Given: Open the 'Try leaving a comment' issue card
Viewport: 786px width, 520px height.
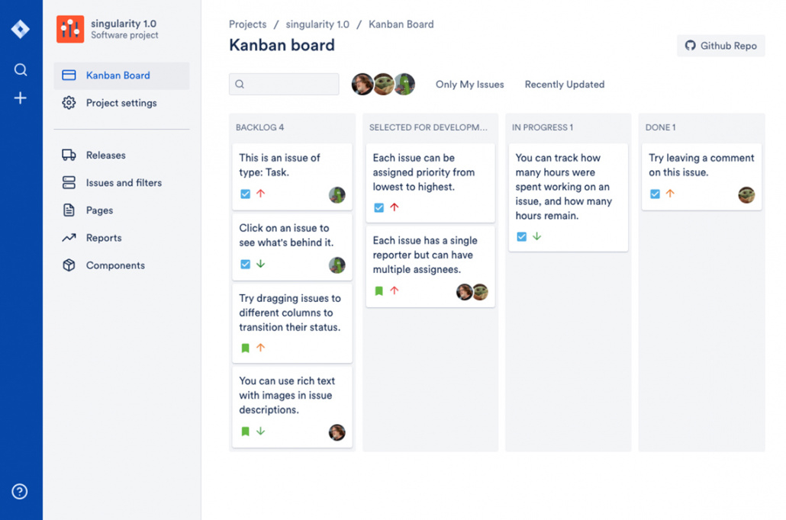Looking at the screenshot, I should pos(701,165).
